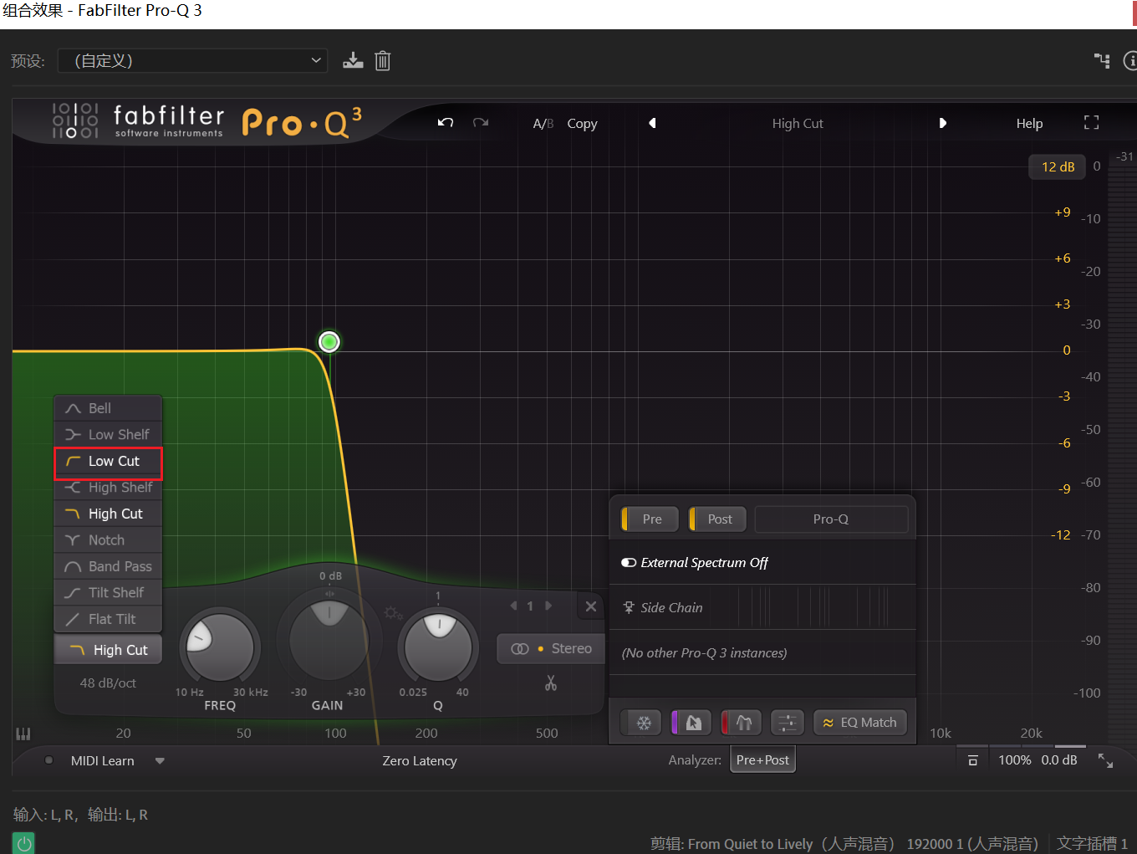Open the piano display icon
Screen dimensions: 1137x854
point(23,734)
